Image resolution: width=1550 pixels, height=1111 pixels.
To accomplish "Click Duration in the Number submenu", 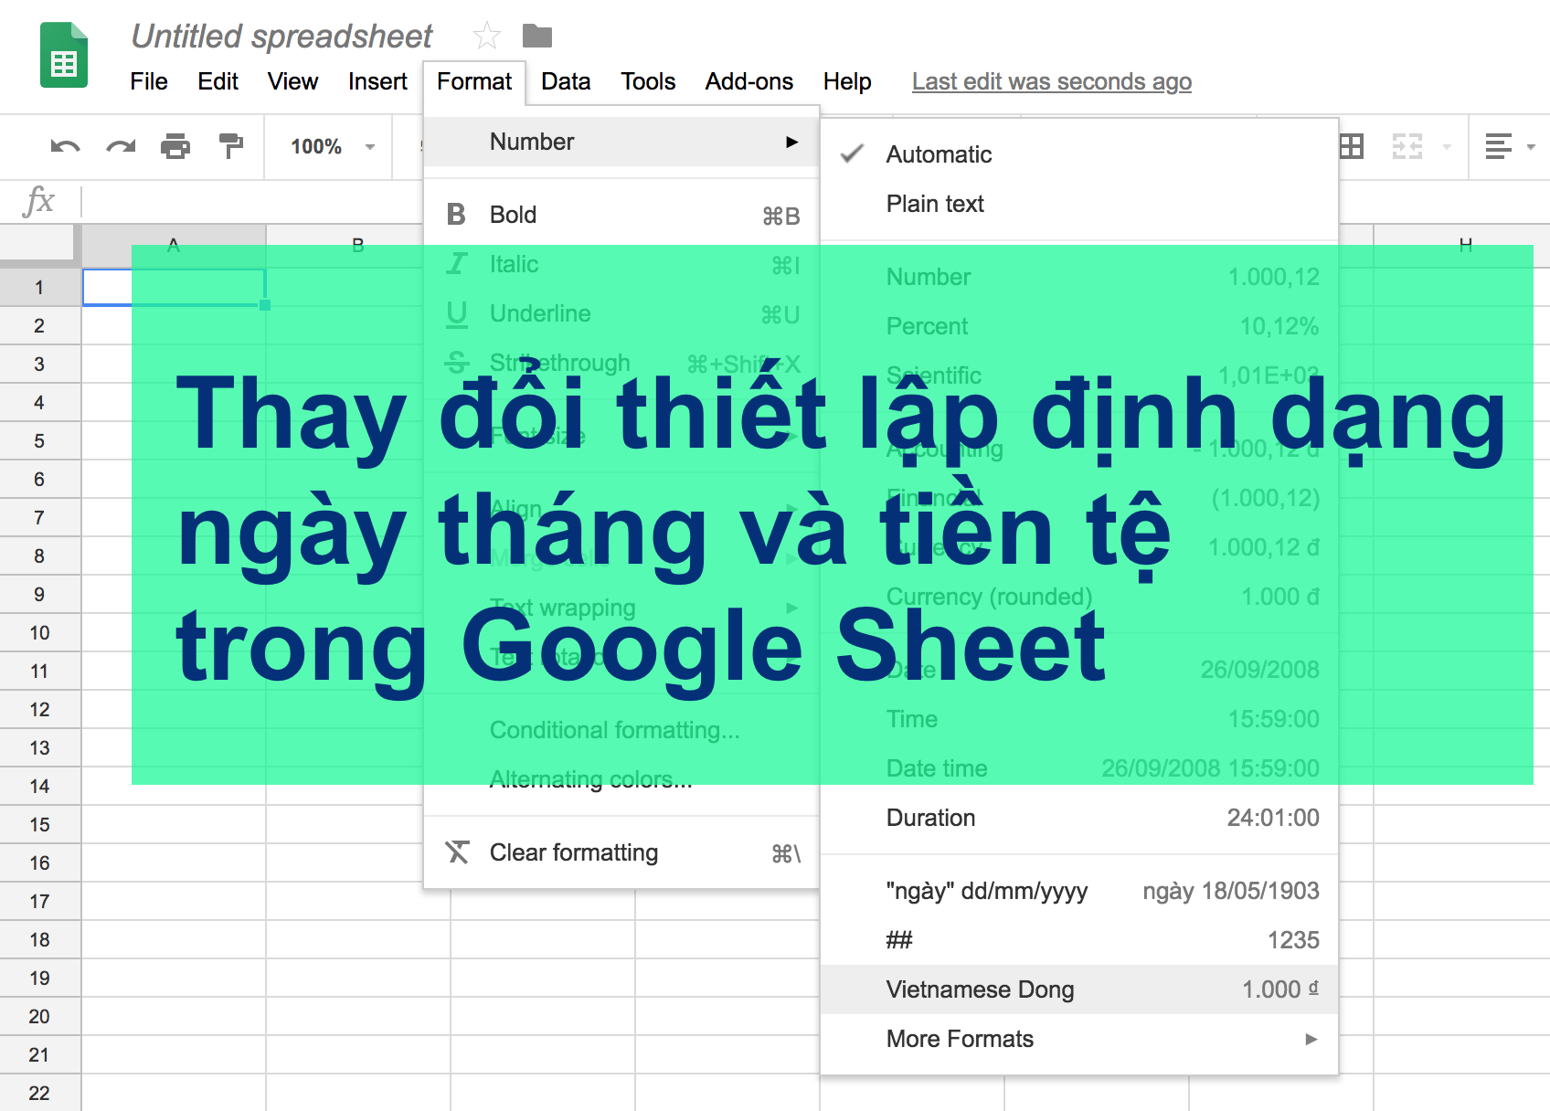I will point(929,818).
